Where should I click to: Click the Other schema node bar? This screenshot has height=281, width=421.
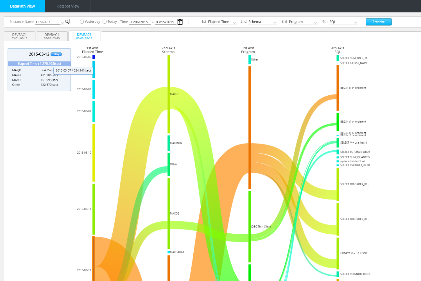click(x=169, y=164)
